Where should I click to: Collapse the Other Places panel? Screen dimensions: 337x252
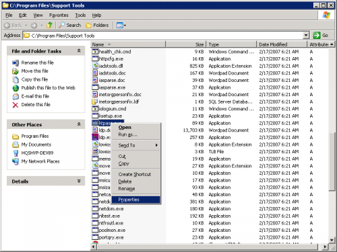[79, 124]
